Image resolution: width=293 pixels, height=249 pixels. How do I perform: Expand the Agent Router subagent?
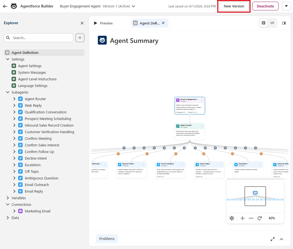14,99
